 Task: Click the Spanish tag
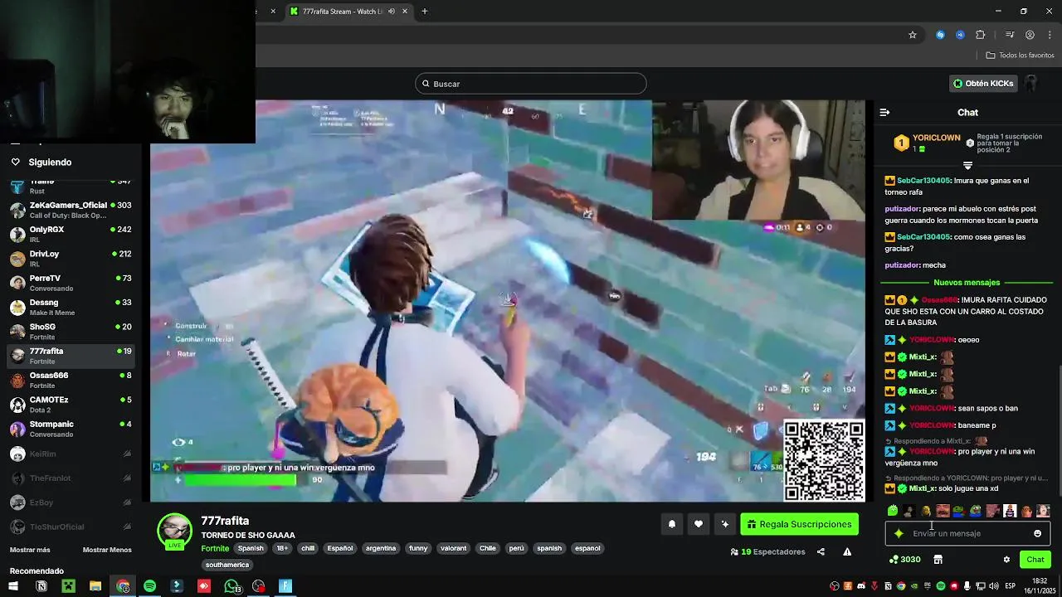pyautogui.click(x=251, y=548)
